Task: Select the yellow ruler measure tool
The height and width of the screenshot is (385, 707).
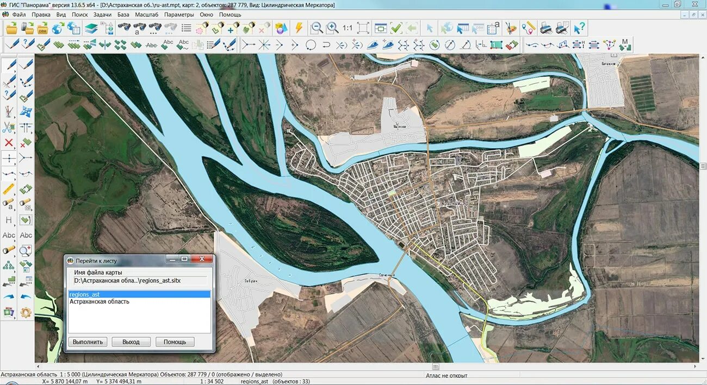Action: pos(9,189)
